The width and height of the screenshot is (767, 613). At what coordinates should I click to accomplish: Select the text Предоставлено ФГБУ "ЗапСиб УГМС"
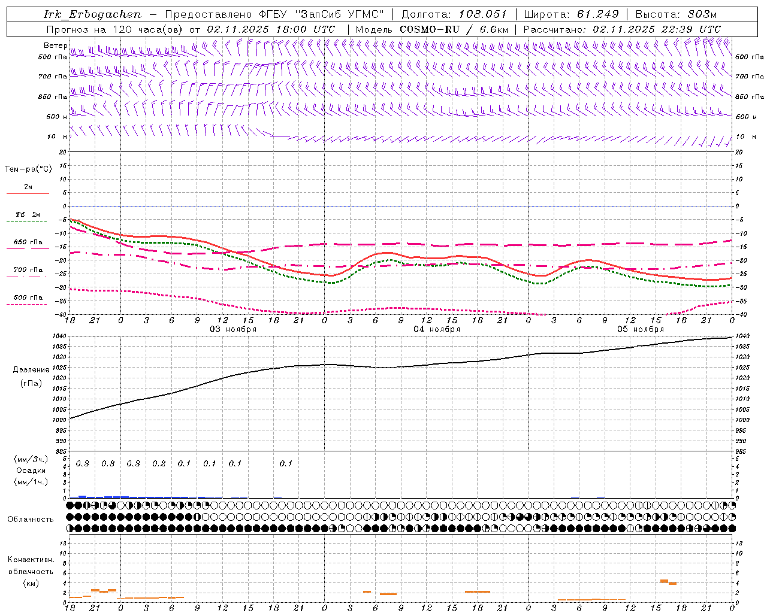click(274, 14)
